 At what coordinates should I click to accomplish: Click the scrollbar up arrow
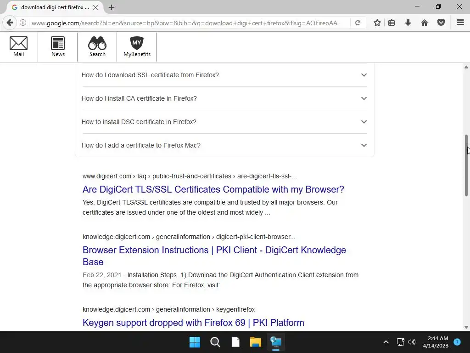tap(466, 67)
